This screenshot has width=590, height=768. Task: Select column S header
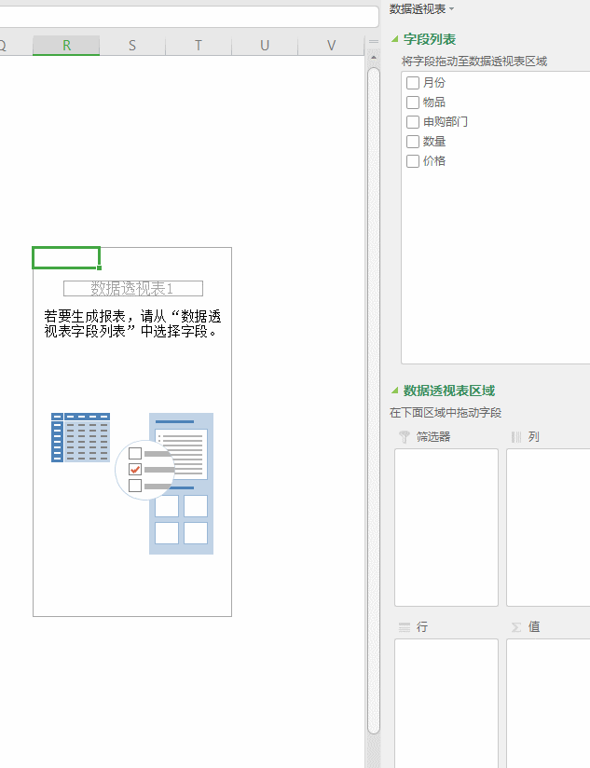coord(132,46)
